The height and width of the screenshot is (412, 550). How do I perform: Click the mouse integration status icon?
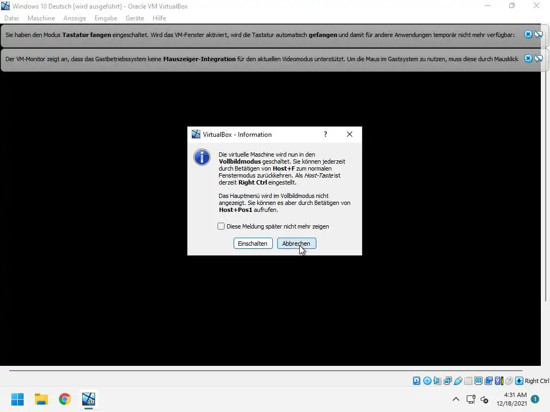[509, 380]
